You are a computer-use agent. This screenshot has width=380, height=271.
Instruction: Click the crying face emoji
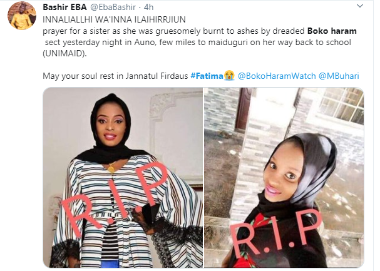[x=229, y=76]
